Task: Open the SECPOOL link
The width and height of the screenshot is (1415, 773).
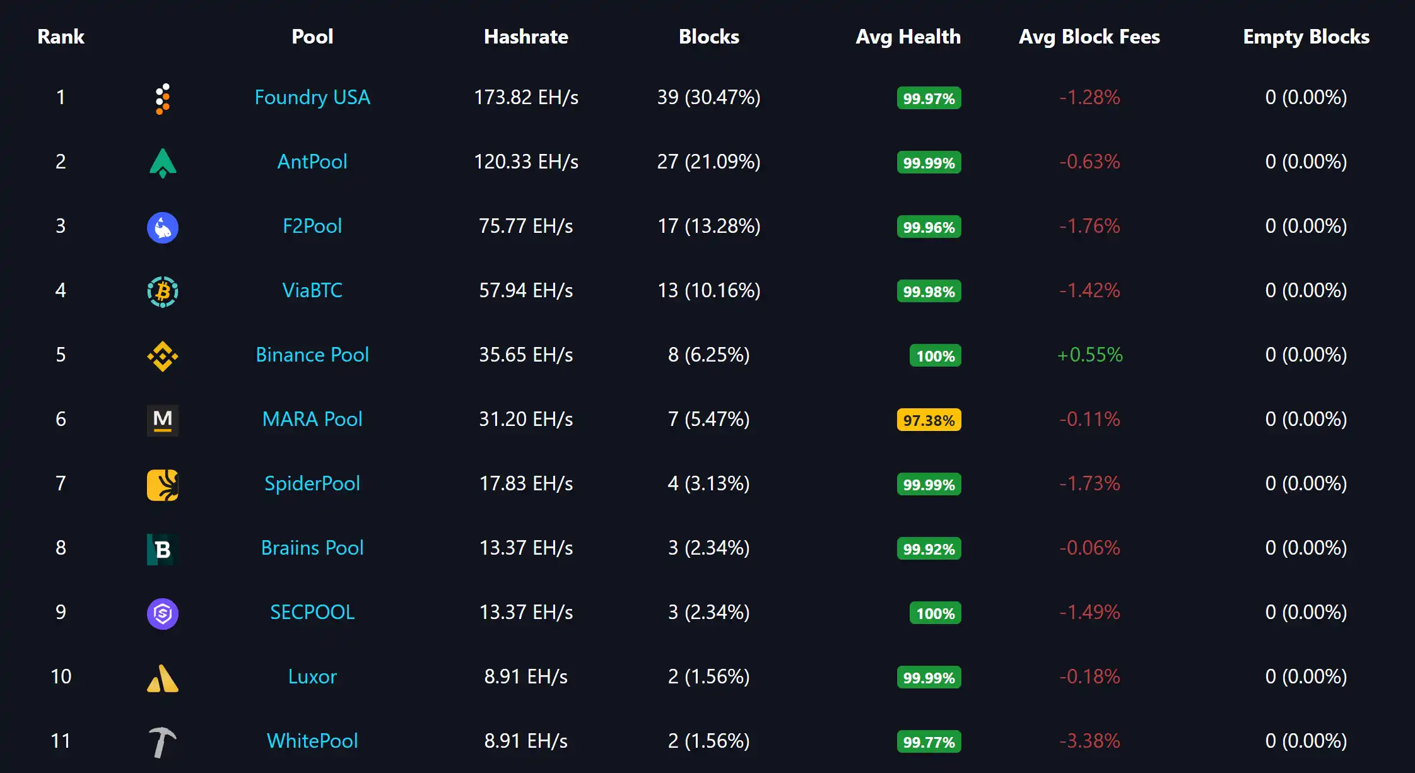Action: click(x=312, y=613)
